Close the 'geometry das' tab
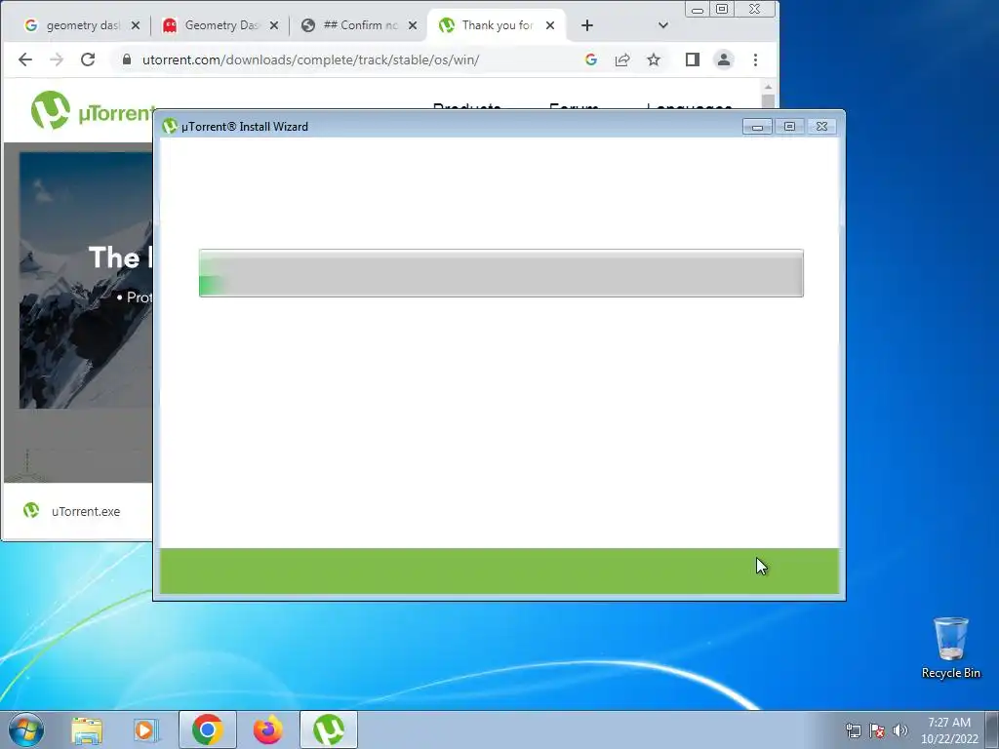Viewport: 999px width, 749px height. tap(135, 25)
